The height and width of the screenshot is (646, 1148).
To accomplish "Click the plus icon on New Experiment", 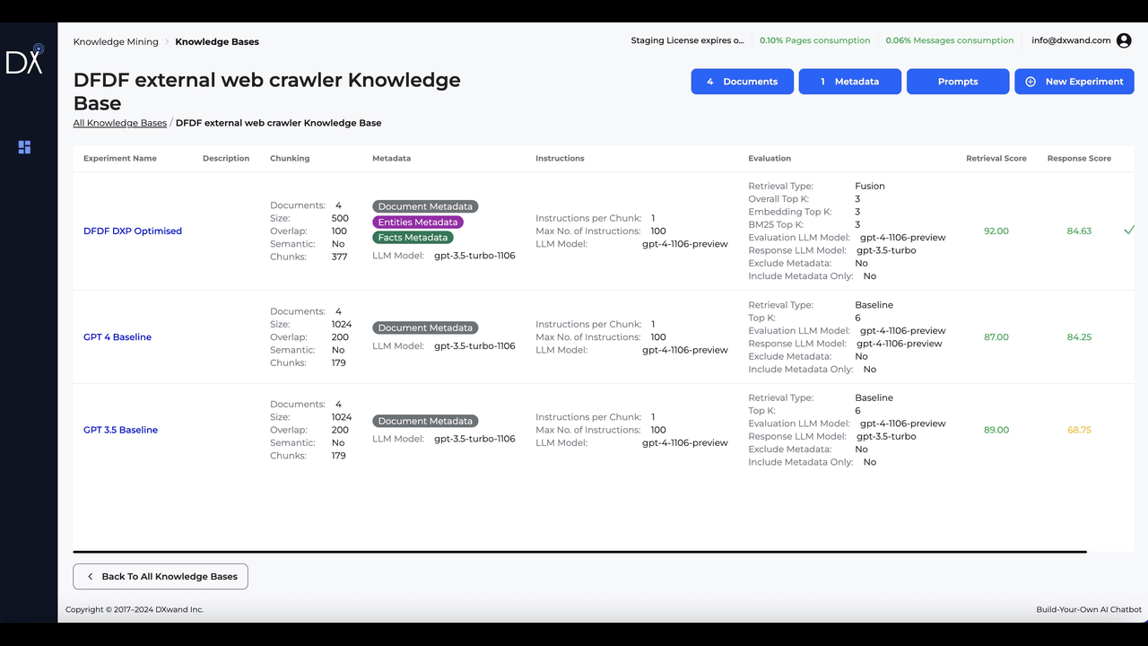I will click(1031, 82).
